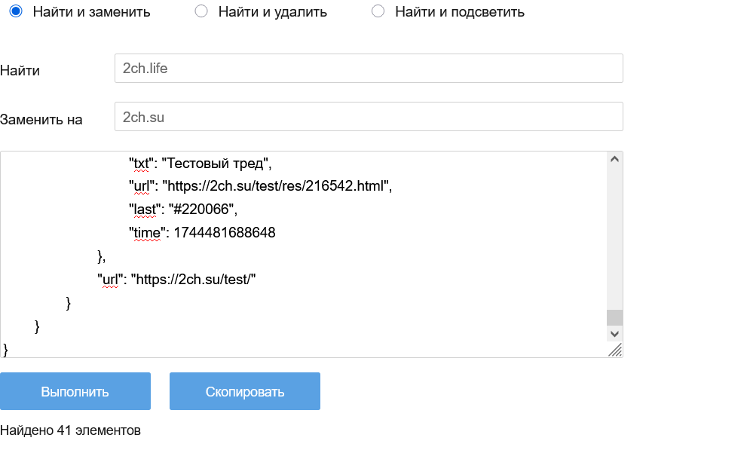Click the text area resize handle

coord(615,350)
